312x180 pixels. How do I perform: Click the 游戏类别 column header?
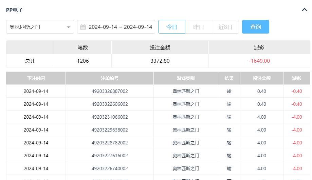point(186,78)
